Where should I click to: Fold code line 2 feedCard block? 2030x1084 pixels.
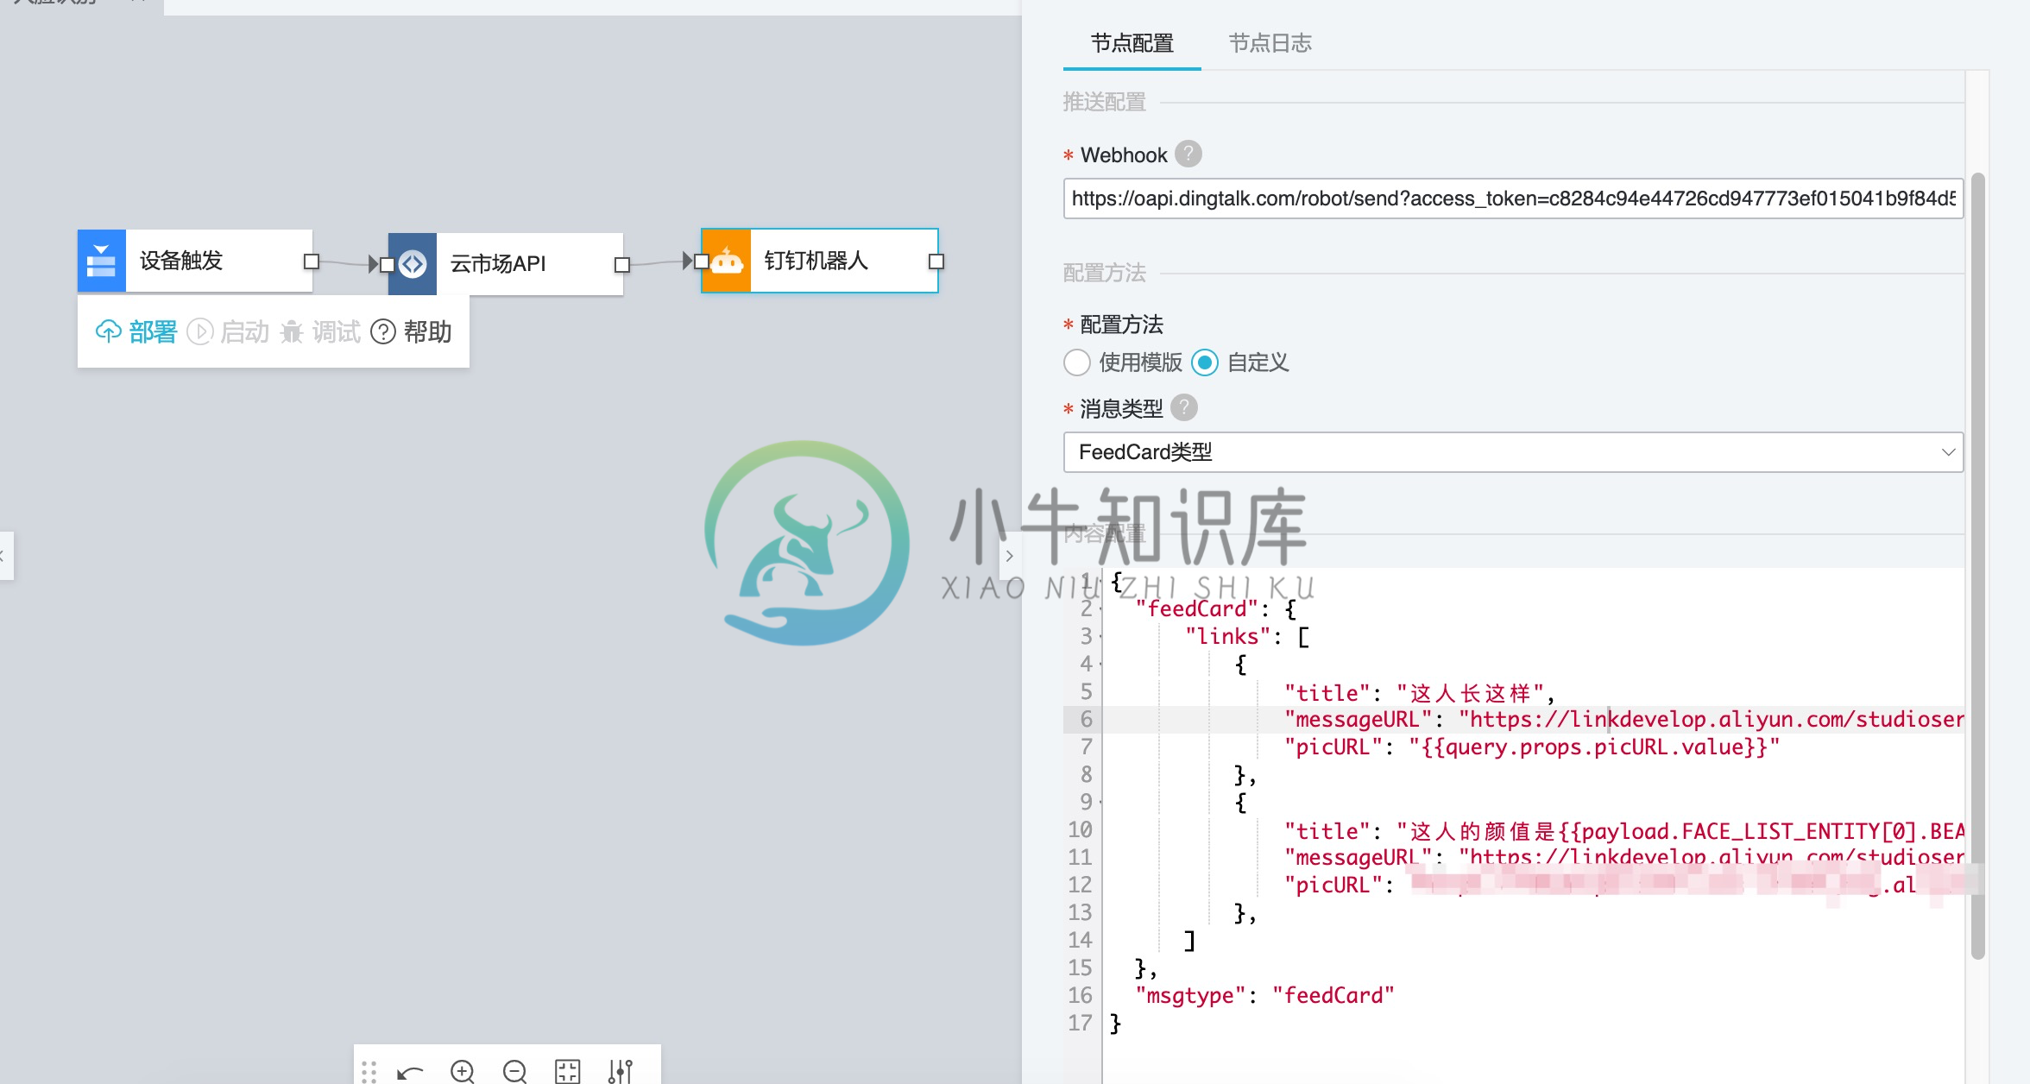[1100, 609]
